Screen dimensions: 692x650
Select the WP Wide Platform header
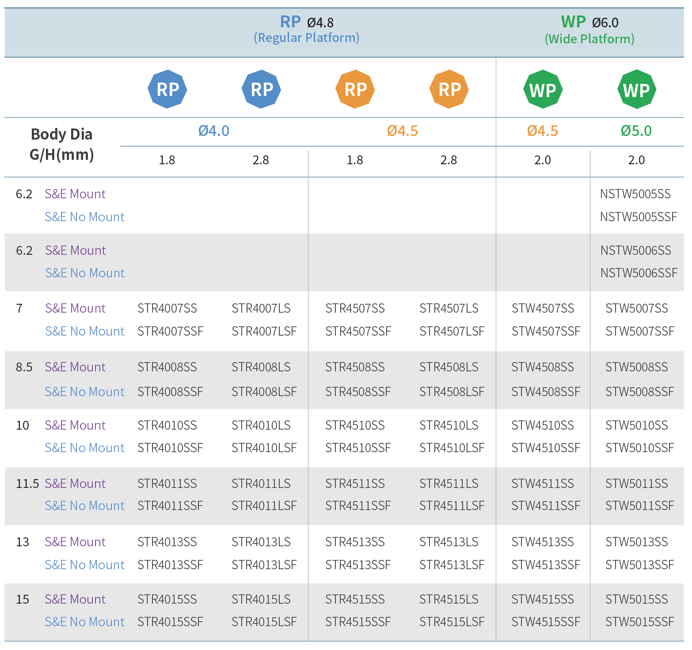(589, 30)
